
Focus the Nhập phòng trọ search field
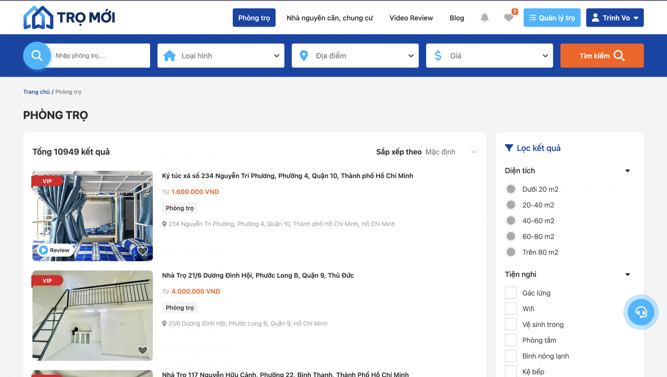tap(99, 56)
